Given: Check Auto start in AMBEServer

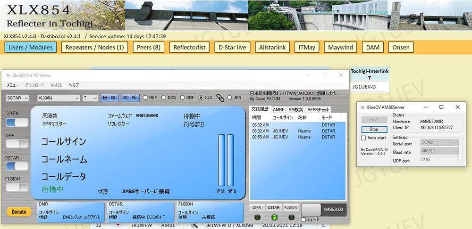Looking at the screenshot, I should [363, 138].
